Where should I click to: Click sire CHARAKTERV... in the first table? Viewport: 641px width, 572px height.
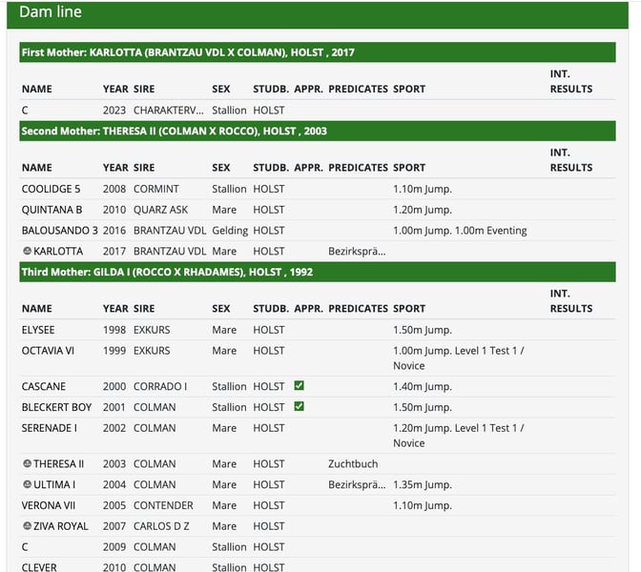point(169,111)
